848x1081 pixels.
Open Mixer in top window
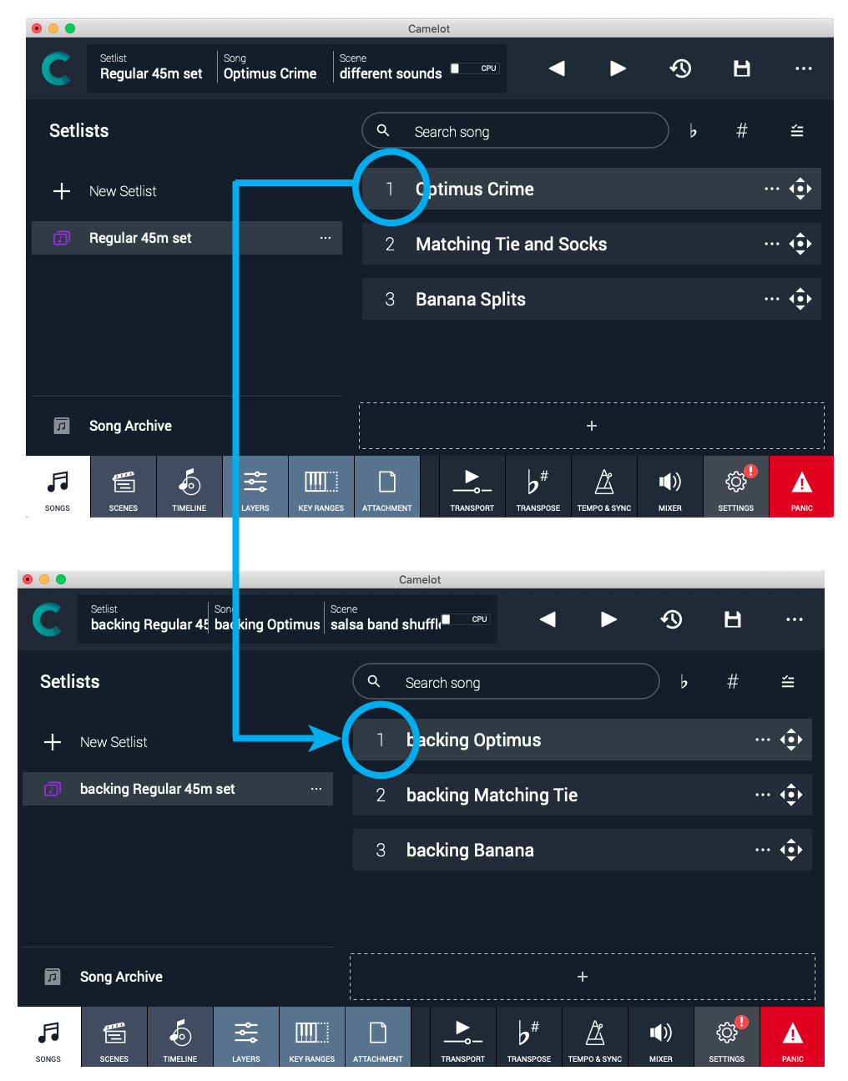(670, 487)
